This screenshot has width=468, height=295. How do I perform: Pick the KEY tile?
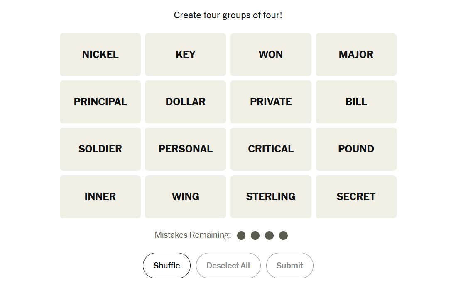(x=185, y=55)
